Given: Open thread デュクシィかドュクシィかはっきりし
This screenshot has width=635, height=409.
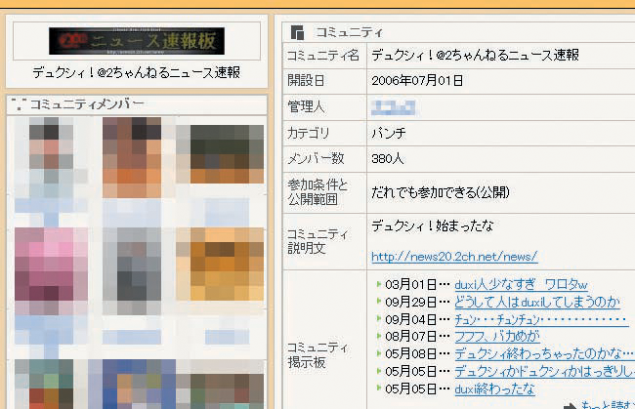Looking at the screenshot, I should pos(544,371).
